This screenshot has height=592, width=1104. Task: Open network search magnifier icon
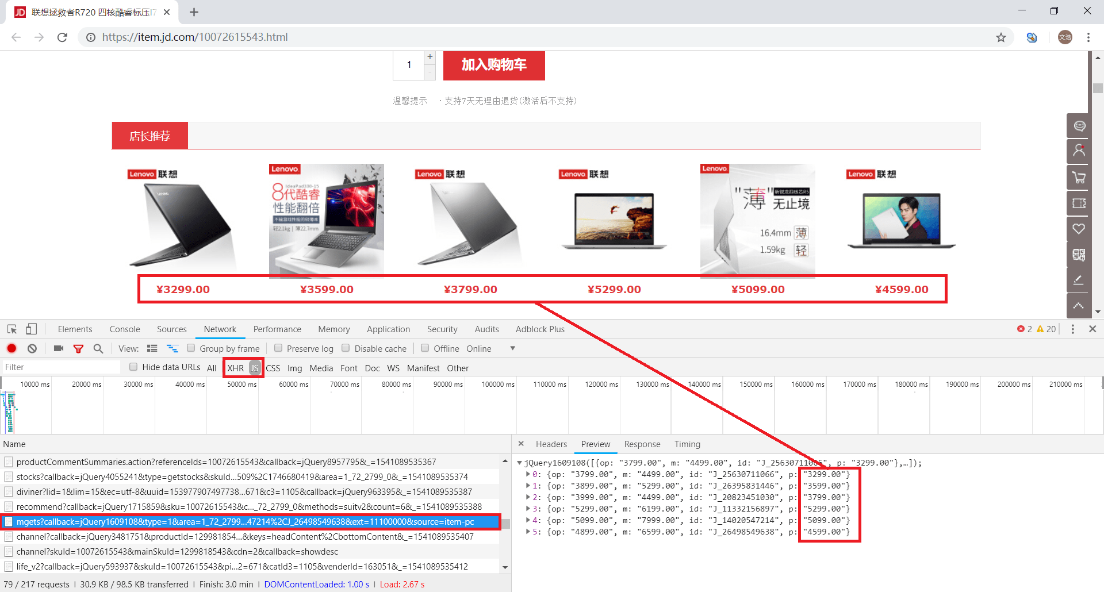tap(98, 348)
